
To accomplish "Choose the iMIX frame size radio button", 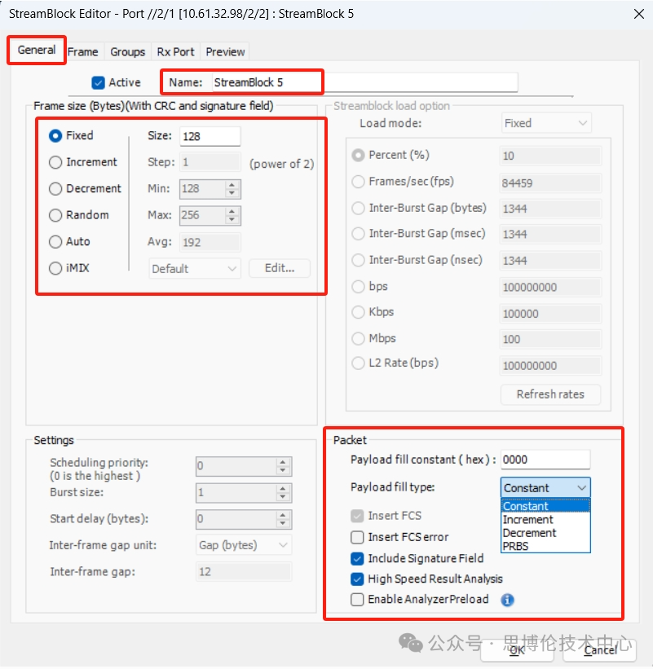I will (x=55, y=268).
